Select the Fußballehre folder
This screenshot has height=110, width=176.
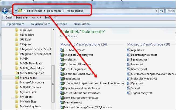pyautogui.click(x=27, y=35)
